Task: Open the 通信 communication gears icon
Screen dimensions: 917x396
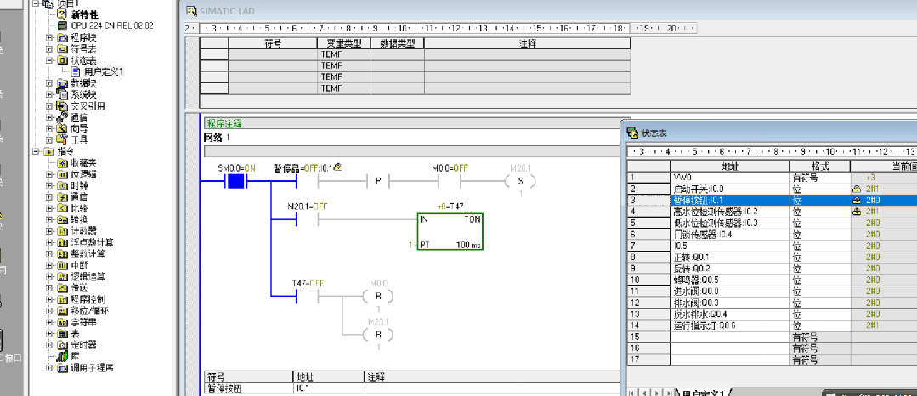Action: [x=63, y=117]
